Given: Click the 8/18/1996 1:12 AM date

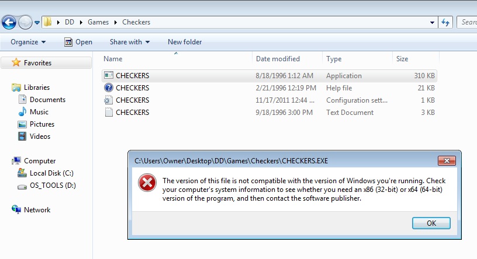Looking at the screenshot, I should pos(284,76).
